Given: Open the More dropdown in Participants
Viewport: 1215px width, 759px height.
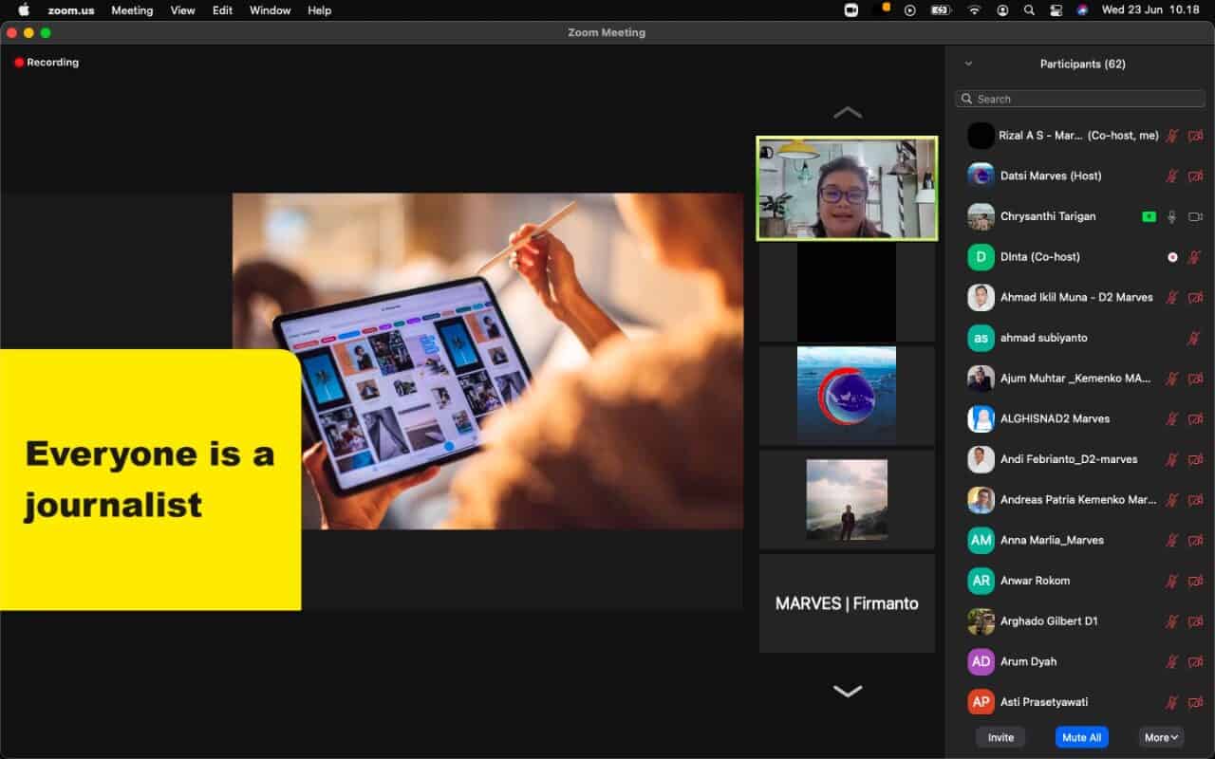Looking at the screenshot, I should coord(1162,737).
